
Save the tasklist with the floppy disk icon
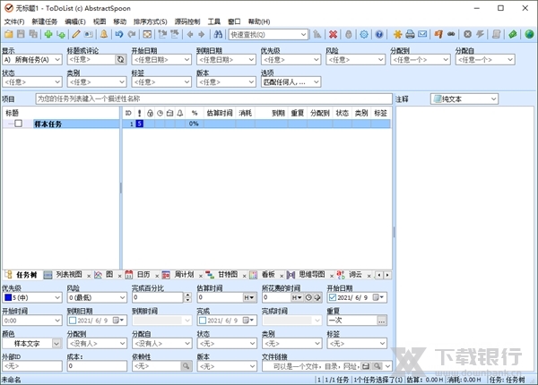(x=21, y=34)
